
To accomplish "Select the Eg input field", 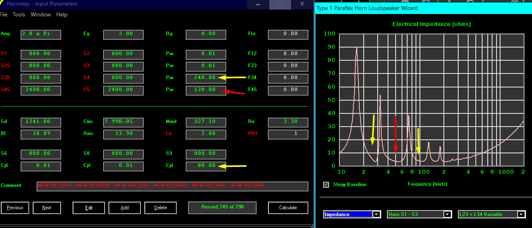I will pos(123,34).
